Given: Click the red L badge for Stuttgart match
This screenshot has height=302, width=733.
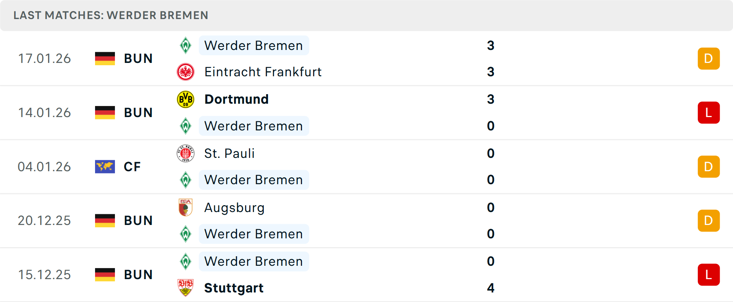Looking at the screenshot, I should click(709, 275).
